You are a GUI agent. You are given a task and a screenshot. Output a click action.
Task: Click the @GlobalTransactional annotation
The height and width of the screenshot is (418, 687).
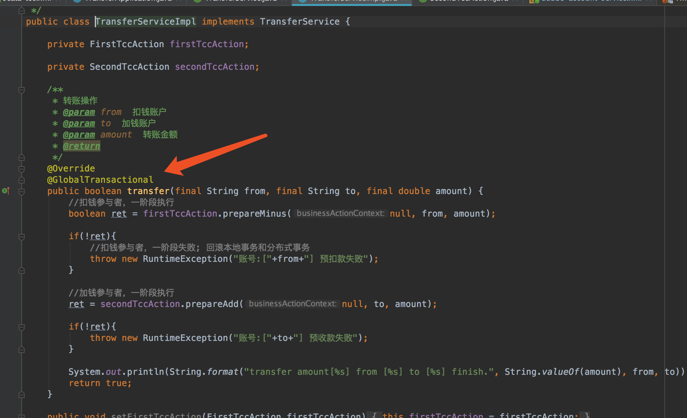(100, 180)
